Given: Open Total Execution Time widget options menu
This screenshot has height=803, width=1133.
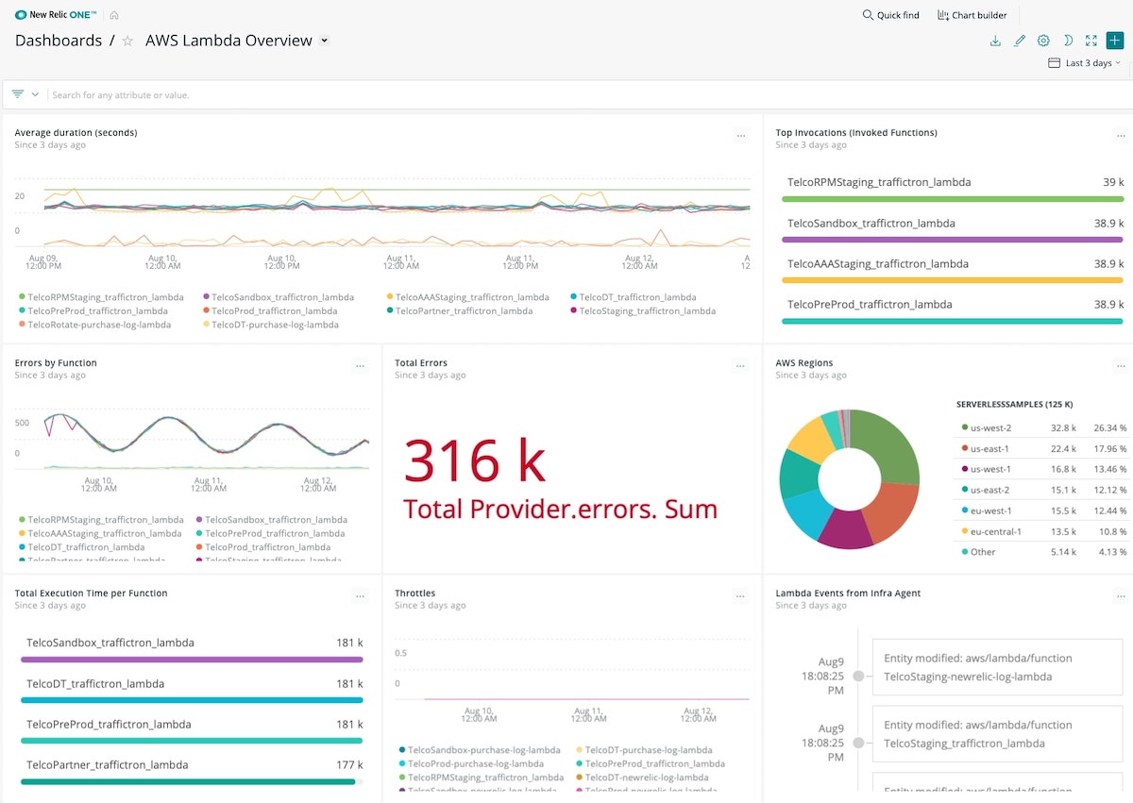Looking at the screenshot, I should coord(360,596).
